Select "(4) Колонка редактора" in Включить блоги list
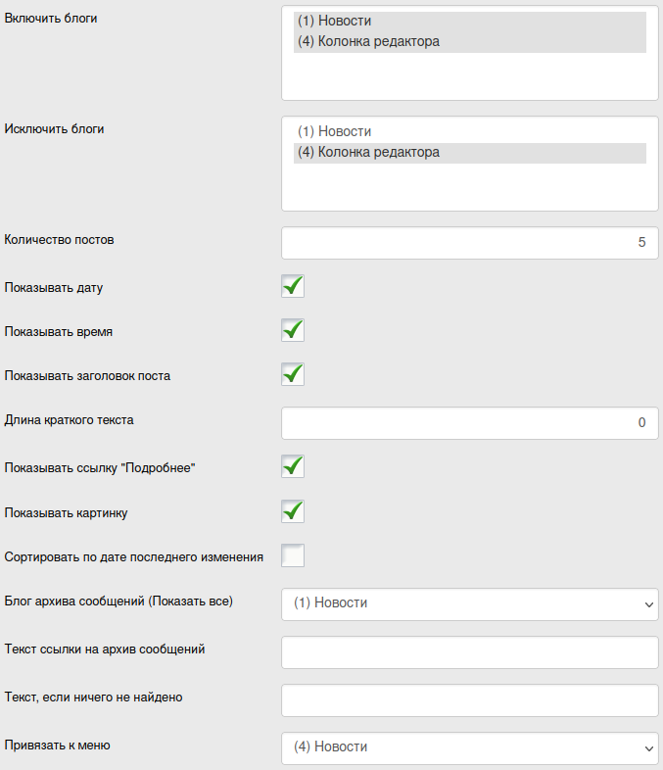The height and width of the screenshot is (770, 663). pos(368,42)
